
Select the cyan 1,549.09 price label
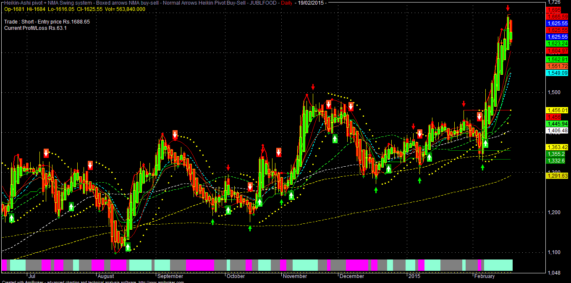(x=557, y=73)
